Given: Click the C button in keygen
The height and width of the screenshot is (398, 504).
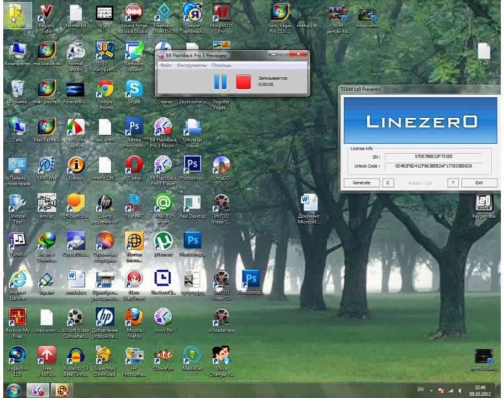Looking at the screenshot, I should [x=388, y=182].
